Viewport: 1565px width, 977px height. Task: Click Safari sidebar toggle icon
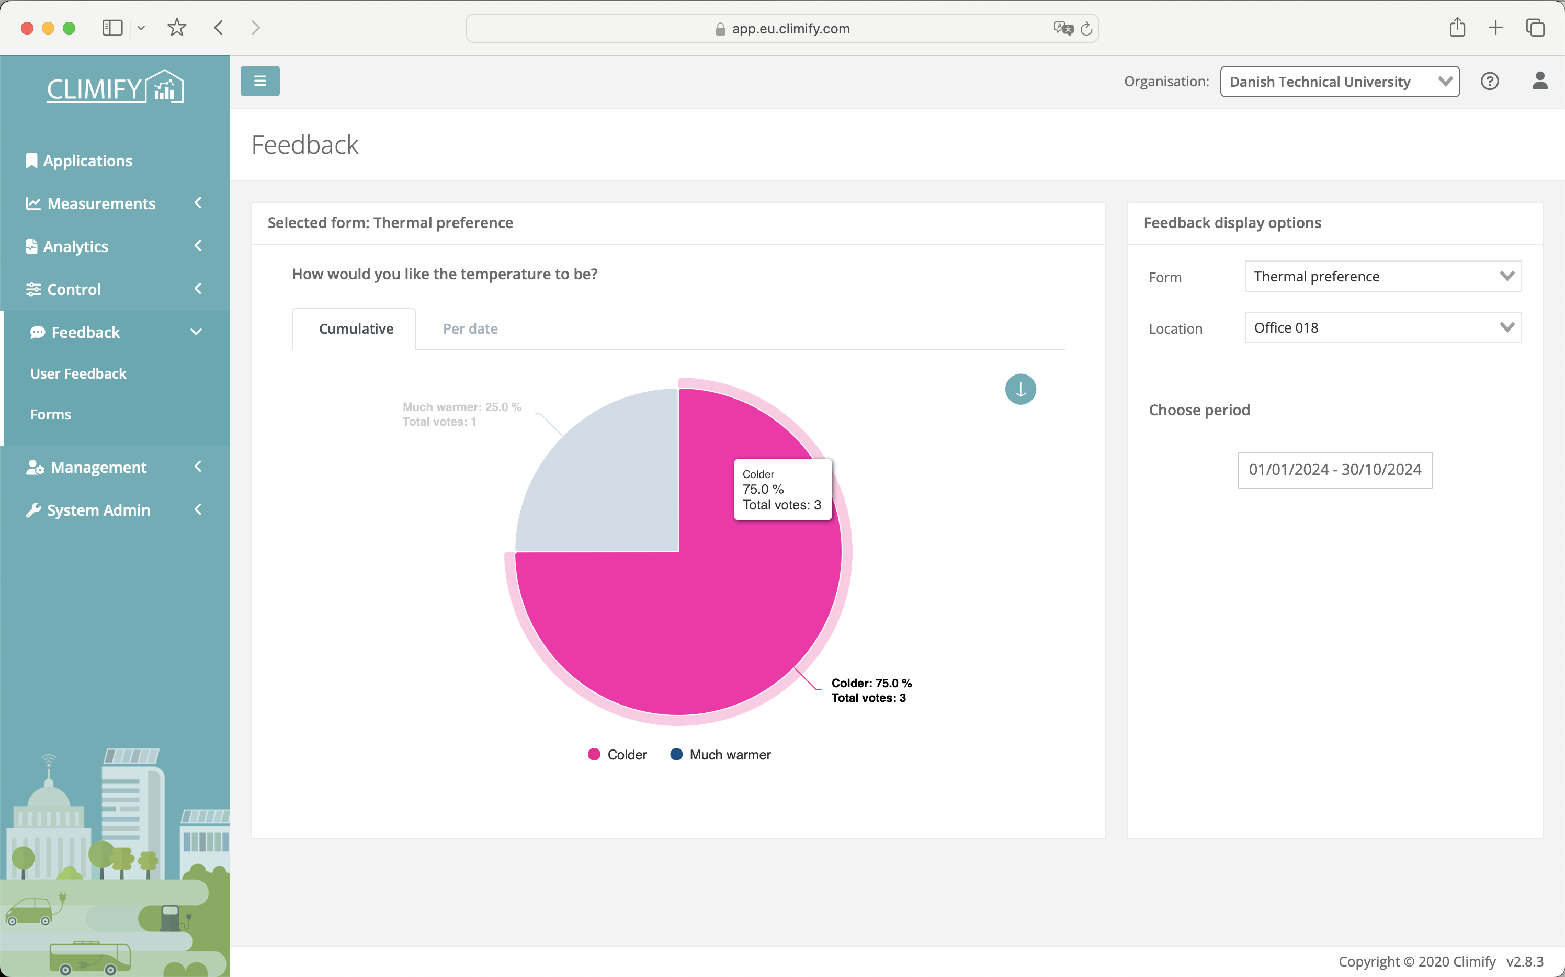click(x=112, y=28)
